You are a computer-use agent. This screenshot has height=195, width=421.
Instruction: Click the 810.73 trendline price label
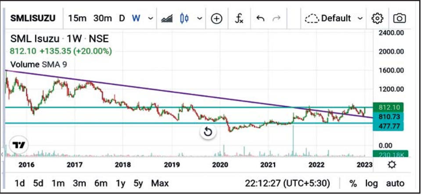click(388, 117)
